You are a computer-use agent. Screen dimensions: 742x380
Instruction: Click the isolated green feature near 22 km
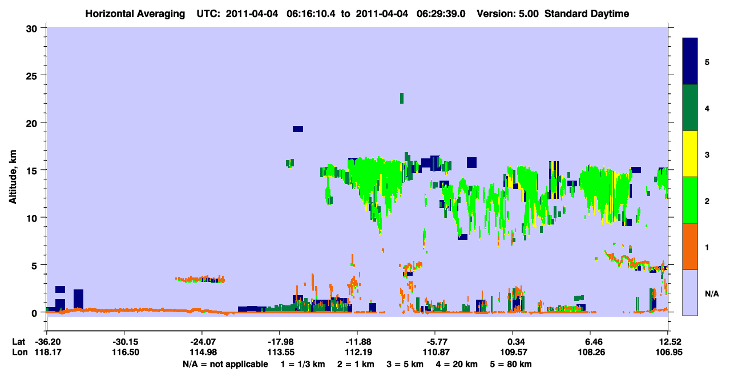[x=402, y=98]
